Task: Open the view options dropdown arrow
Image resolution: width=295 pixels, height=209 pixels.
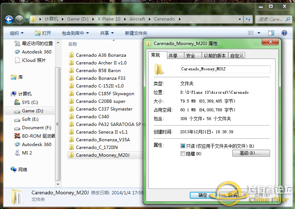Action: tap(259, 33)
